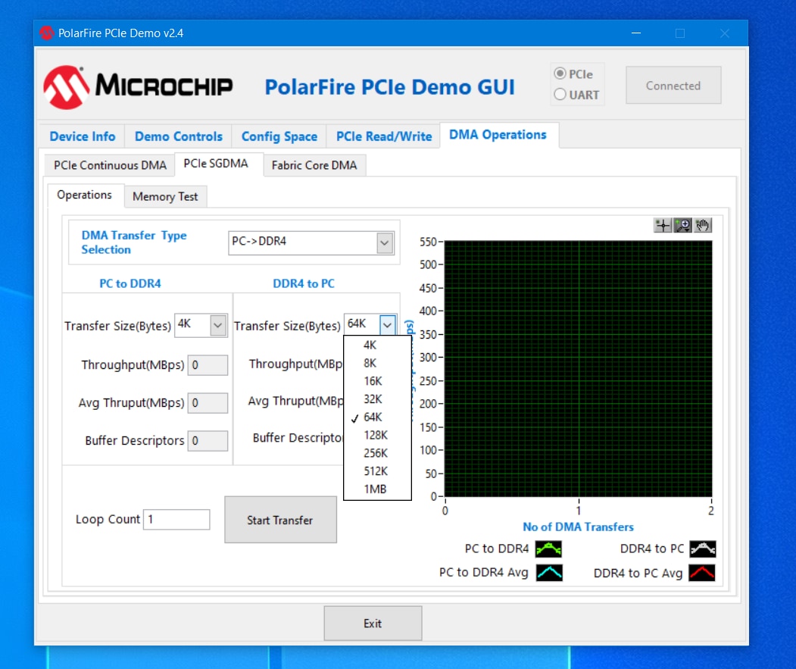This screenshot has height=669, width=796.
Task: Switch to Fabric Core DMA sub-tab
Action: click(x=314, y=165)
